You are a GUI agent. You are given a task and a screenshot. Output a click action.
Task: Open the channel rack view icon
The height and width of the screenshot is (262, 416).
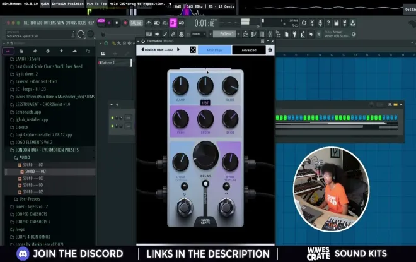tap(262, 34)
